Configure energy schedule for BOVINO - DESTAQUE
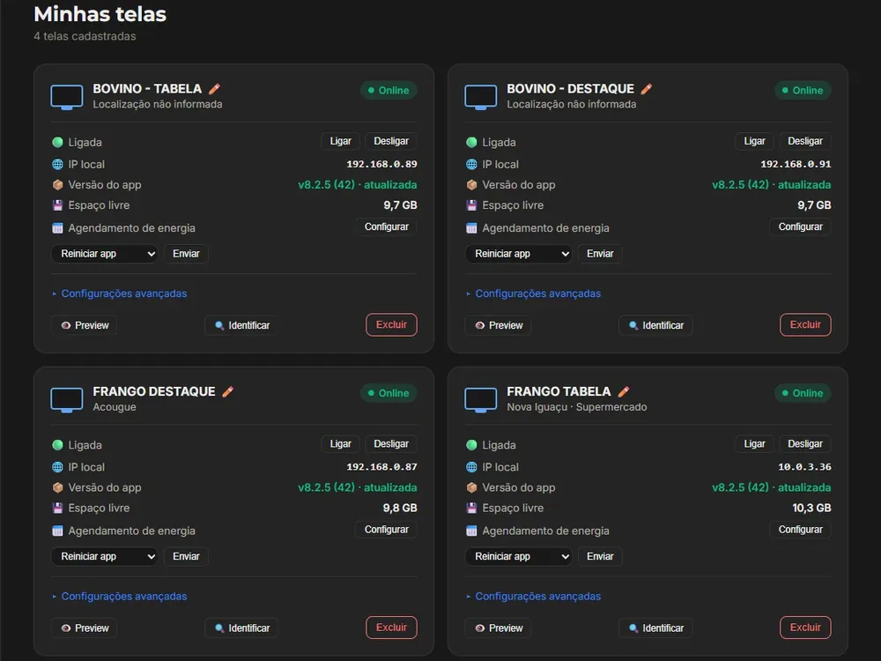This screenshot has height=661, width=881. coord(800,227)
